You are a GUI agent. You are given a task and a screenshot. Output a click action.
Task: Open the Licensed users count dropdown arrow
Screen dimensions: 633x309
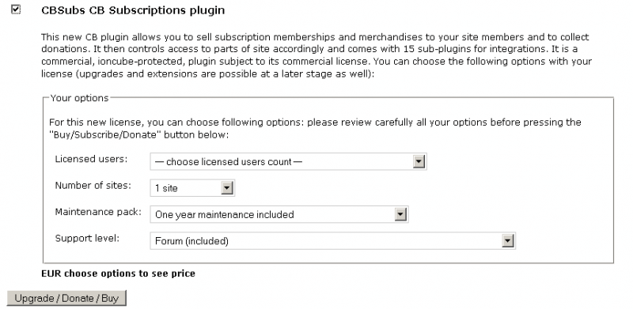pyautogui.click(x=419, y=162)
